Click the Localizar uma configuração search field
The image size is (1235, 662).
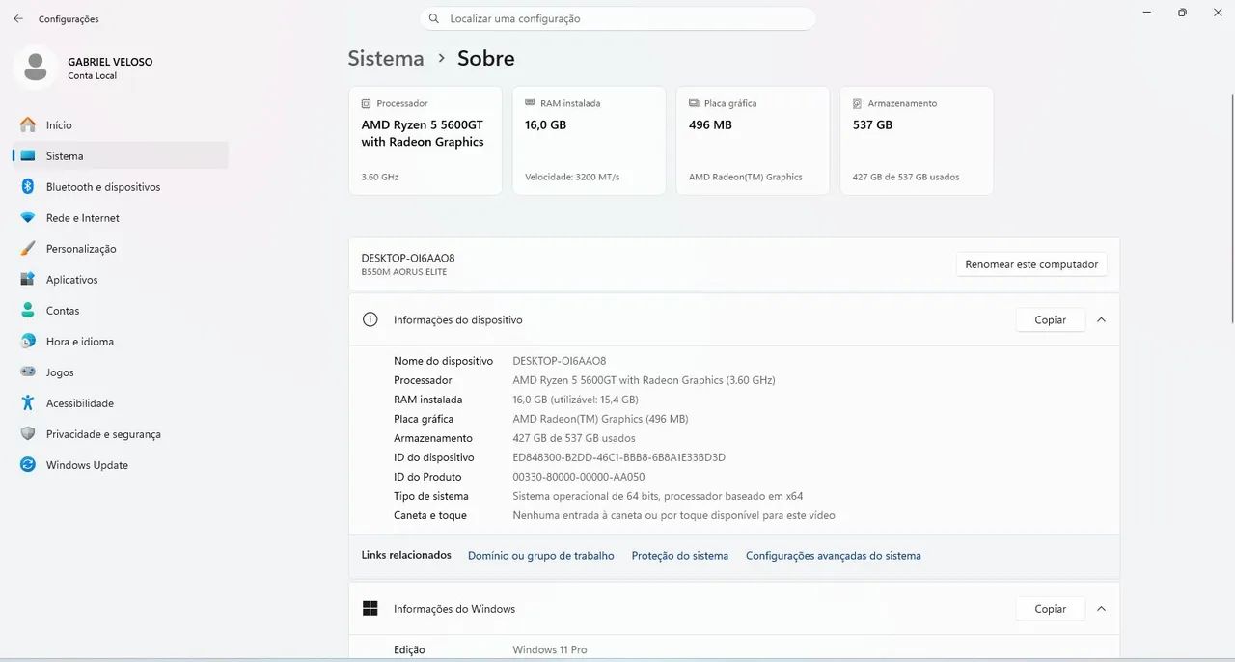tap(618, 18)
